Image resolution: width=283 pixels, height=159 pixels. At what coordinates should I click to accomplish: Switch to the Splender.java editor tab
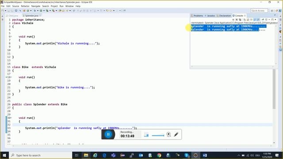click(31, 16)
